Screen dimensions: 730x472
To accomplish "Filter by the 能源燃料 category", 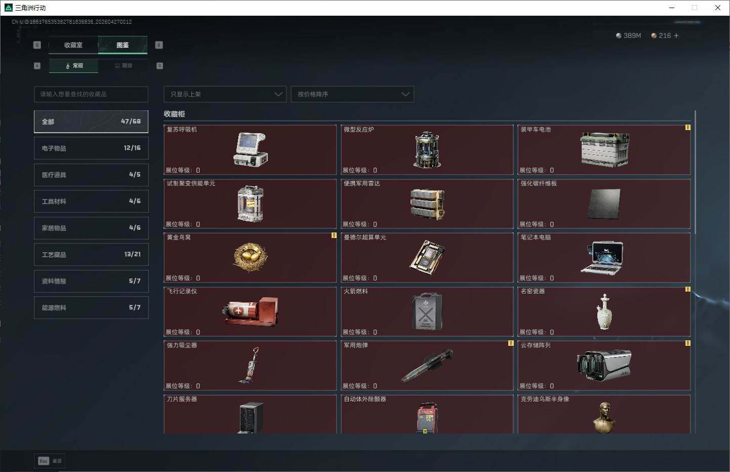I will pos(91,307).
